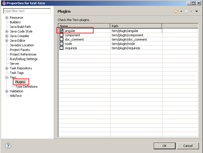Select Project References entry
Image resolution: width=203 pixels, height=153 pixels.
tap(23, 54)
